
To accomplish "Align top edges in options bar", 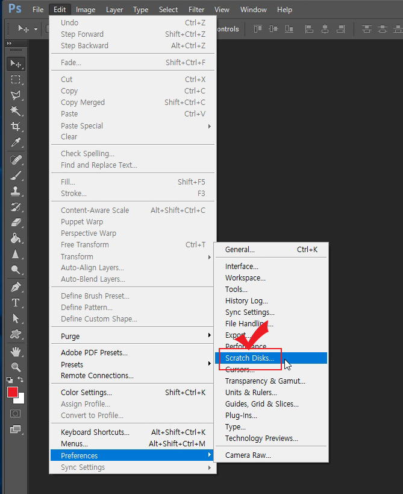I will [258, 29].
